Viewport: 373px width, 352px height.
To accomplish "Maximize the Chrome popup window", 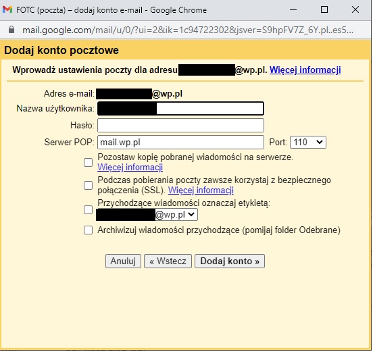I will 324,9.
